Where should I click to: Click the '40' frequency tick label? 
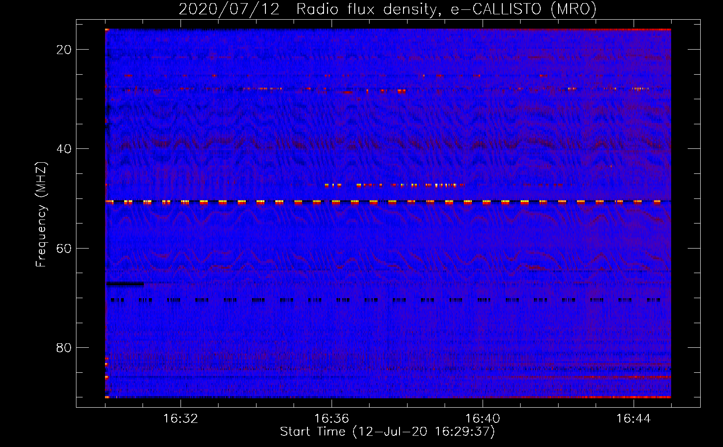click(x=64, y=149)
